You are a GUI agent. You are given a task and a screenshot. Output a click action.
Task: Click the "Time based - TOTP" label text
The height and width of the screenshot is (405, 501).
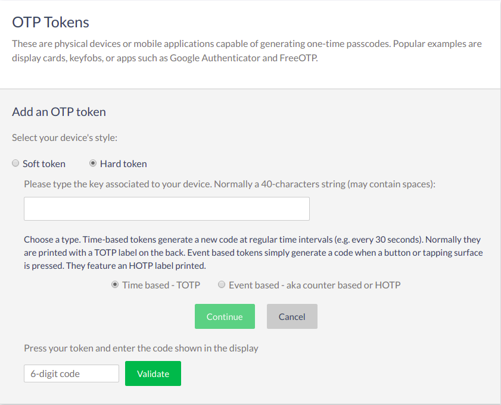pos(161,285)
